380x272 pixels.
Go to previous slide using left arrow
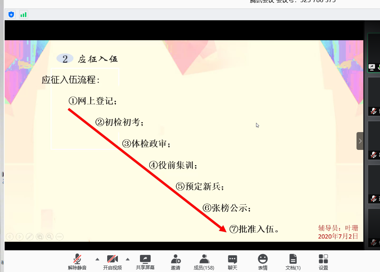coord(10,236)
